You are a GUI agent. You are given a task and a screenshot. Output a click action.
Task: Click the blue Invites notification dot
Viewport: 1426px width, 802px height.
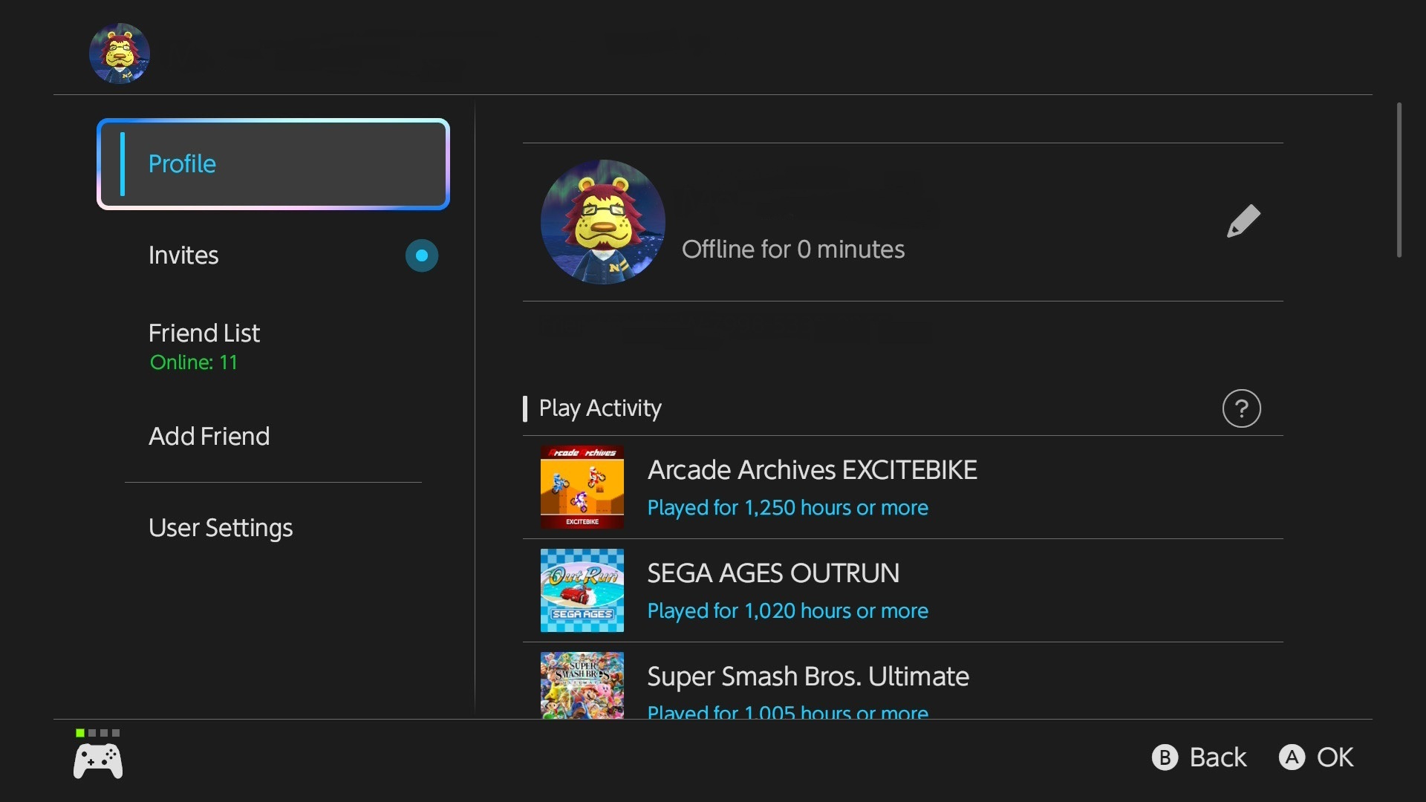point(421,255)
